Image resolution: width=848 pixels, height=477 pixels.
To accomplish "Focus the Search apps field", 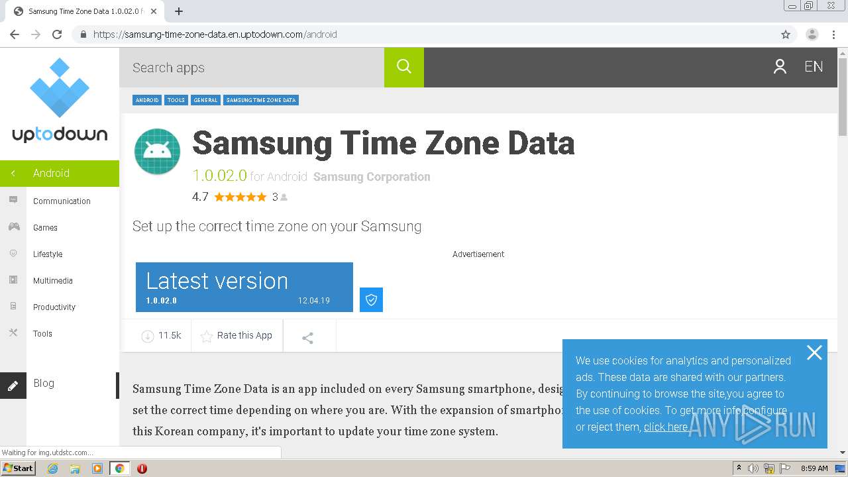I will pyautogui.click(x=252, y=68).
